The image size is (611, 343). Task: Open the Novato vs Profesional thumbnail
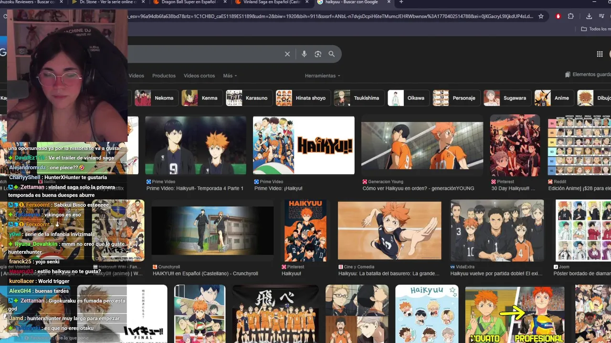coord(515,314)
